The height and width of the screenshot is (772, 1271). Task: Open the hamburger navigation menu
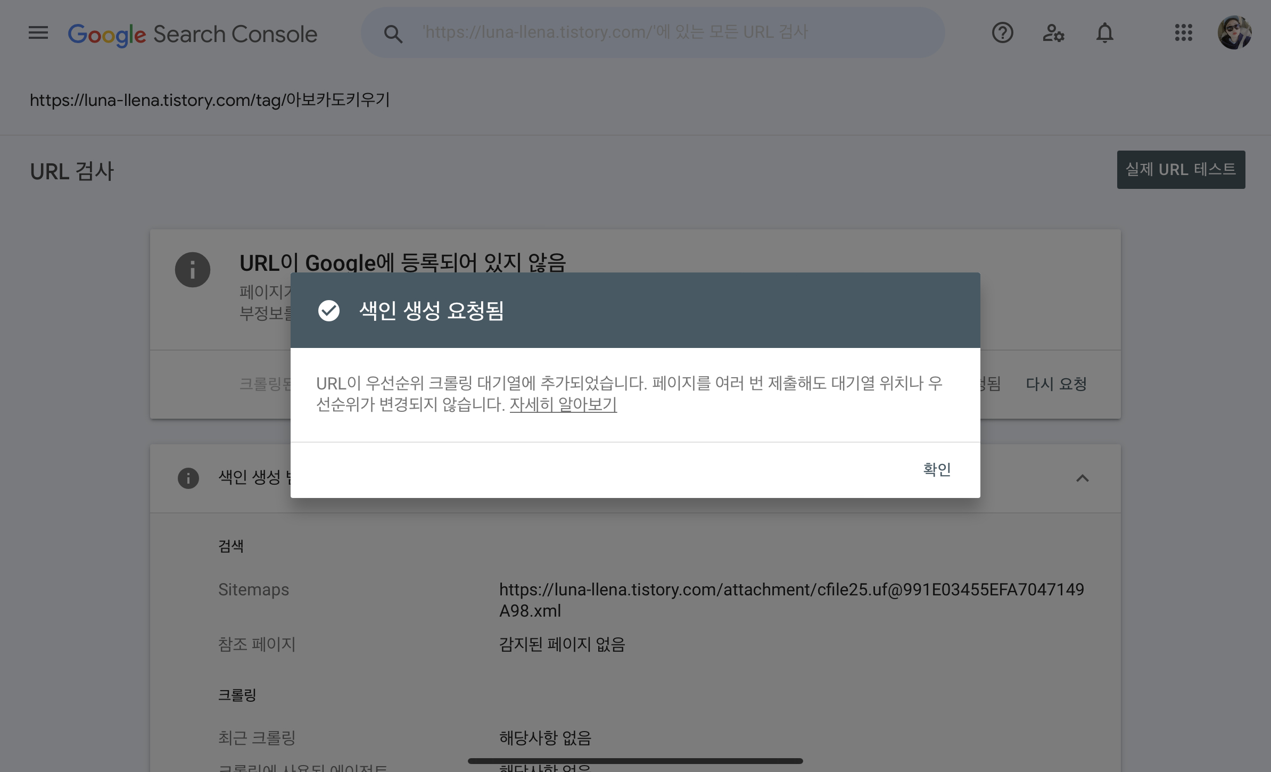[x=38, y=33]
